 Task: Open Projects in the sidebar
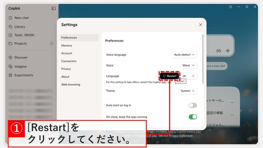[x=18, y=43]
